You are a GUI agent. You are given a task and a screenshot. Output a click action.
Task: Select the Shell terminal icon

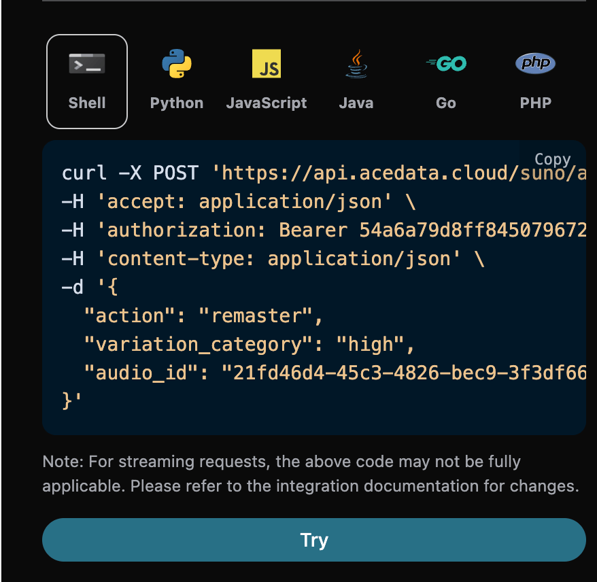click(x=87, y=65)
